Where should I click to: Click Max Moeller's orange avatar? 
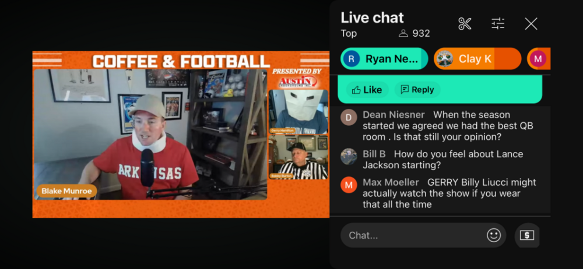pos(349,185)
